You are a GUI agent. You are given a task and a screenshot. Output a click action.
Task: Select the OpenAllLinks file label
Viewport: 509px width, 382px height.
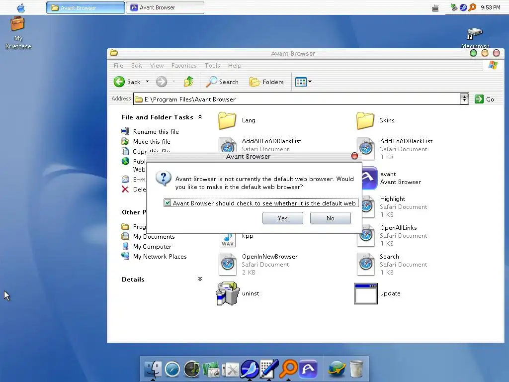(x=398, y=228)
